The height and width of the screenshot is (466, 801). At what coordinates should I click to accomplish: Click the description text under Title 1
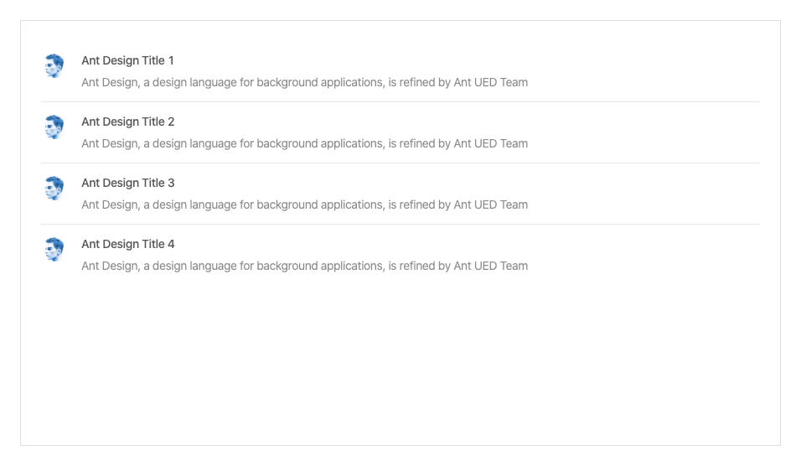(x=304, y=82)
